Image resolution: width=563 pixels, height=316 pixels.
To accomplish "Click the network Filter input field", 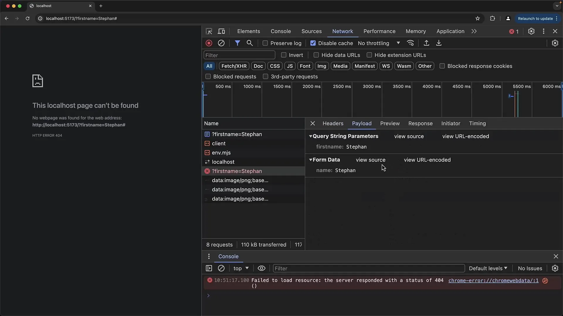I will tap(239, 55).
